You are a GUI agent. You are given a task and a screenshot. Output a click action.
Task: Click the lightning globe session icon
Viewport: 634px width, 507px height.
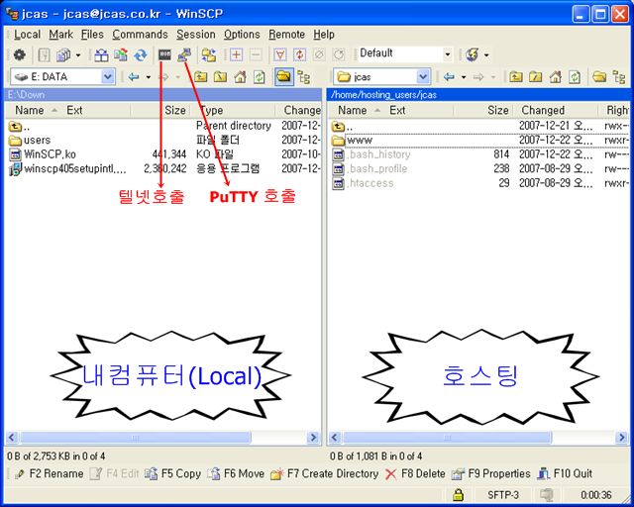473,54
